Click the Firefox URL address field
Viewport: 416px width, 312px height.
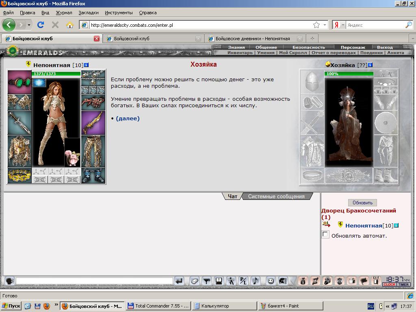click(200, 25)
